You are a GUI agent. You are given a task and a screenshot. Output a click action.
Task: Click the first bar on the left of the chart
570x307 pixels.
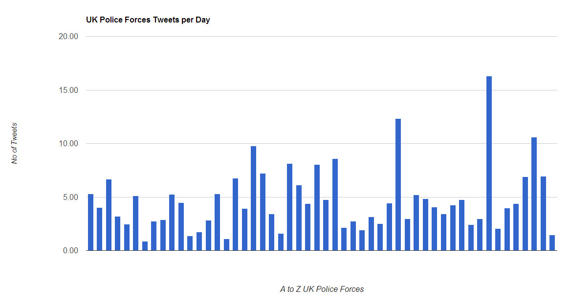pos(90,222)
